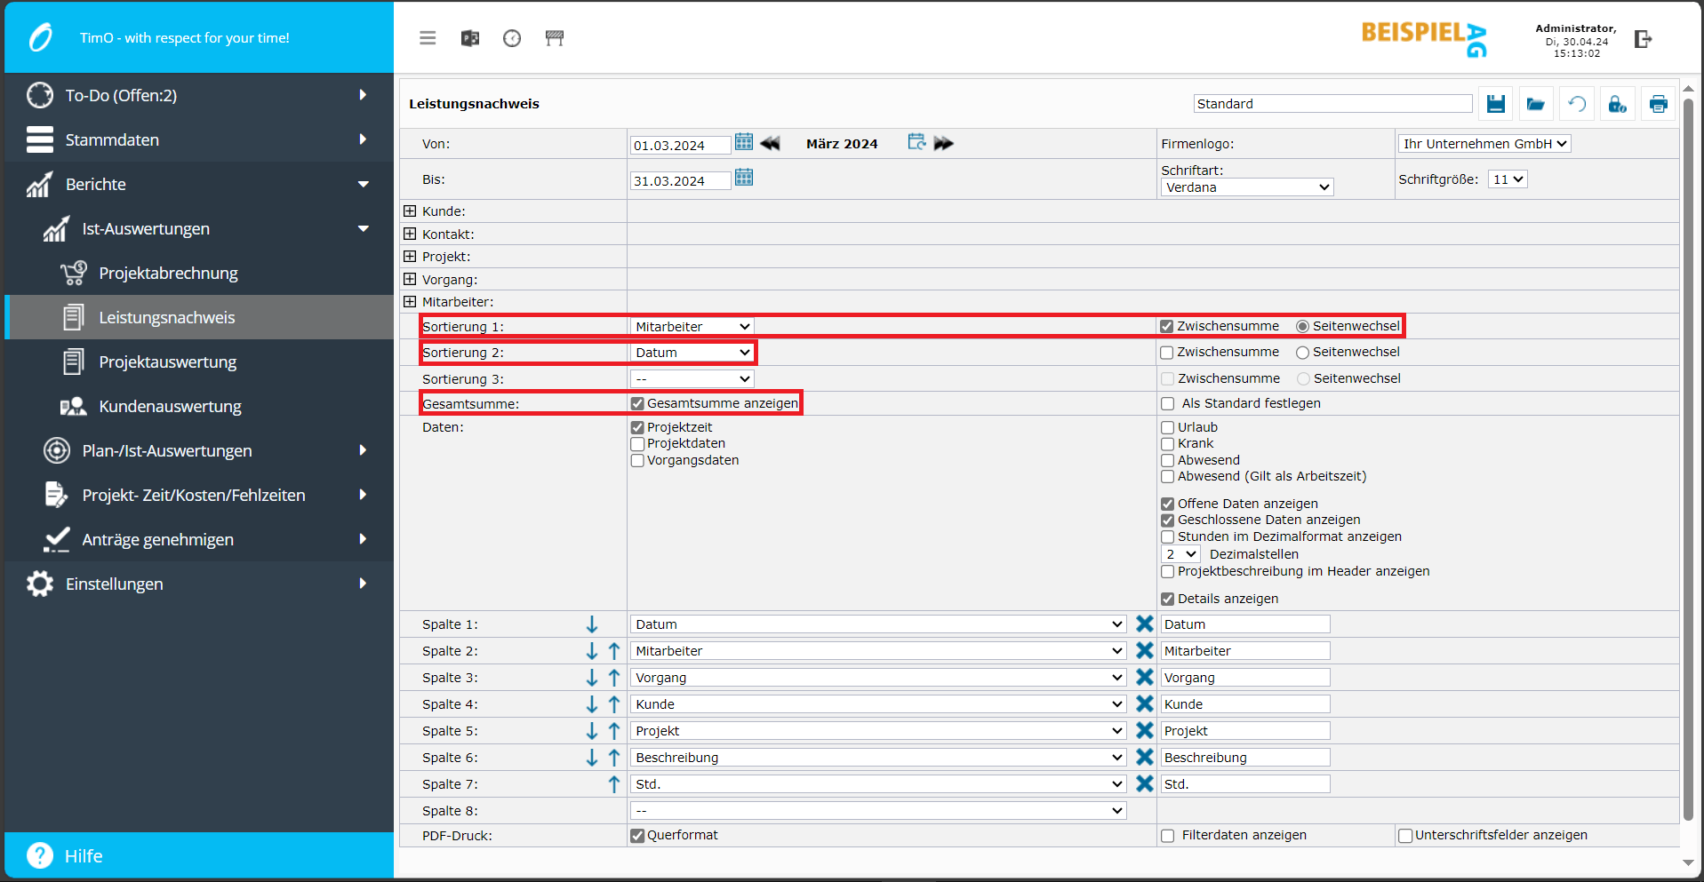
Task: Click the save template disk icon
Action: pos(1495,104)
